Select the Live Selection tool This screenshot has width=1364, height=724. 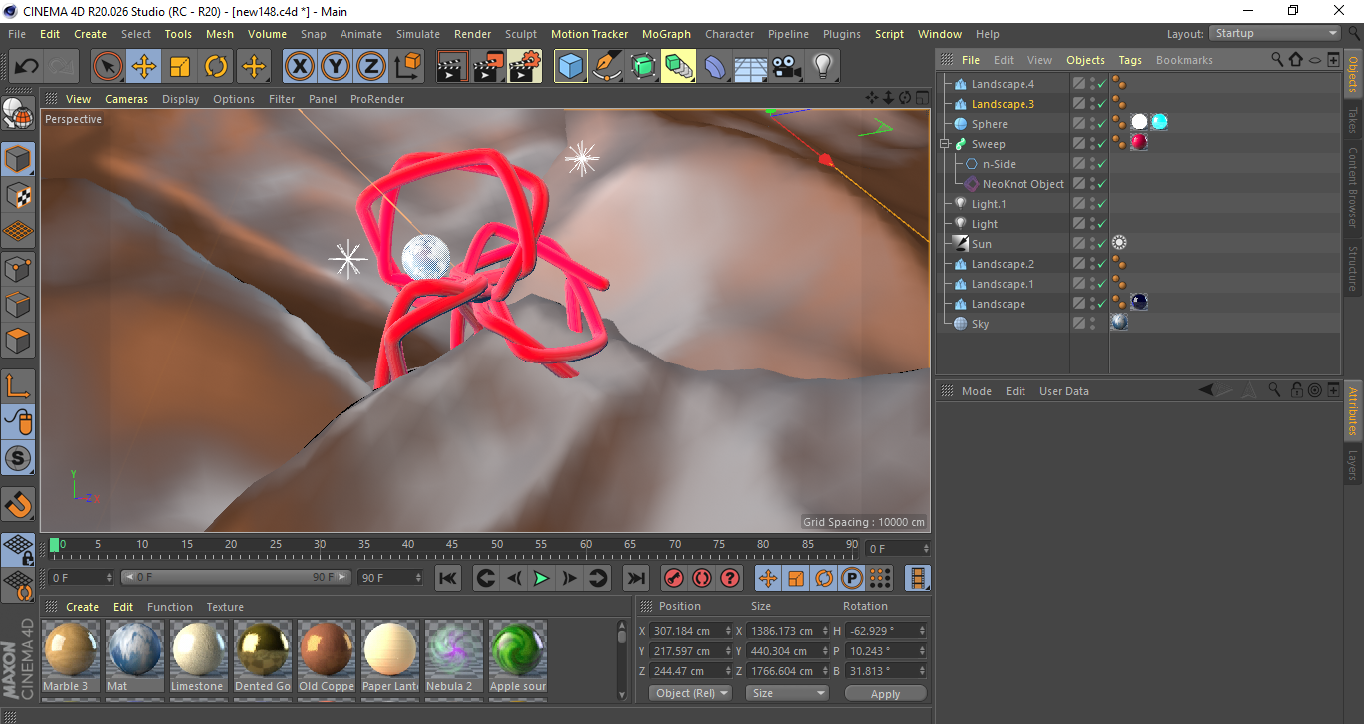pos(108,67)
